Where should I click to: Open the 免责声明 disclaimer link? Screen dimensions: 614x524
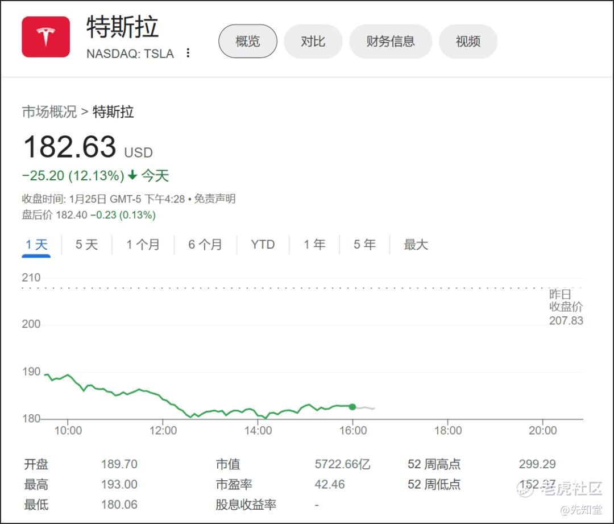click(215, 199)
